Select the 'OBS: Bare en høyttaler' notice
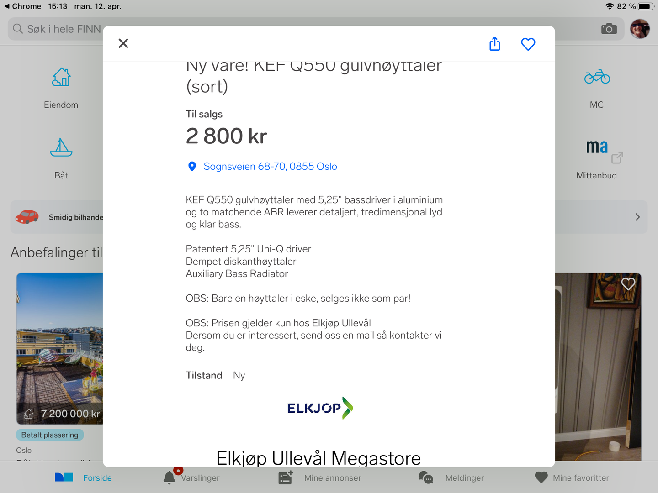This screenshot has height=493, width=658. pos(298,299)
